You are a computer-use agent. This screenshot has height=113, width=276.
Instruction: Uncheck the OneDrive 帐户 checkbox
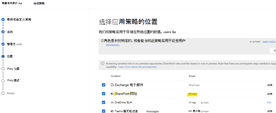[x=104, y=103]
